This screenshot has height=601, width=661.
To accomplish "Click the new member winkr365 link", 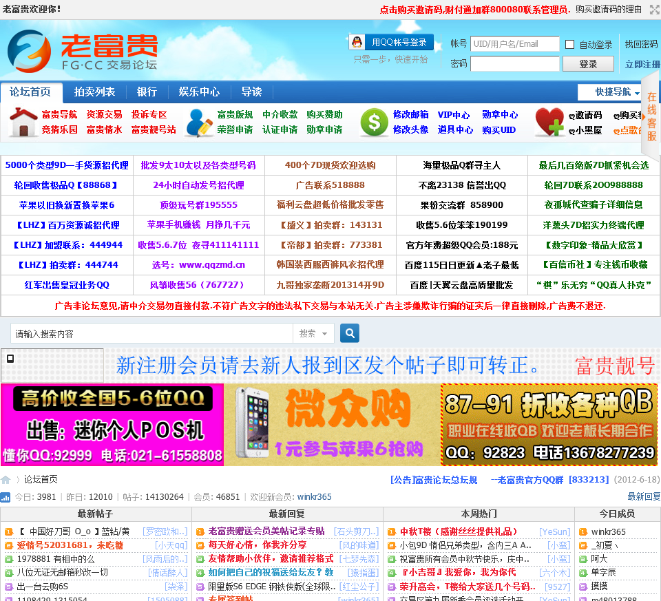I will pyautogui.click(x=315, y=497).
